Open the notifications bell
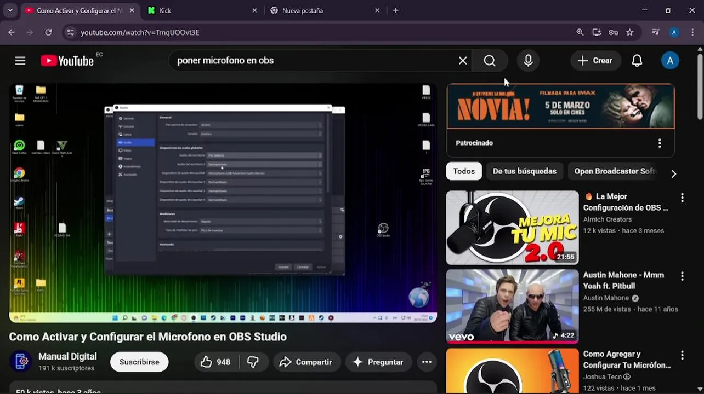The width and height of the screenshot is (704, 394). click(x=637, y=61)
